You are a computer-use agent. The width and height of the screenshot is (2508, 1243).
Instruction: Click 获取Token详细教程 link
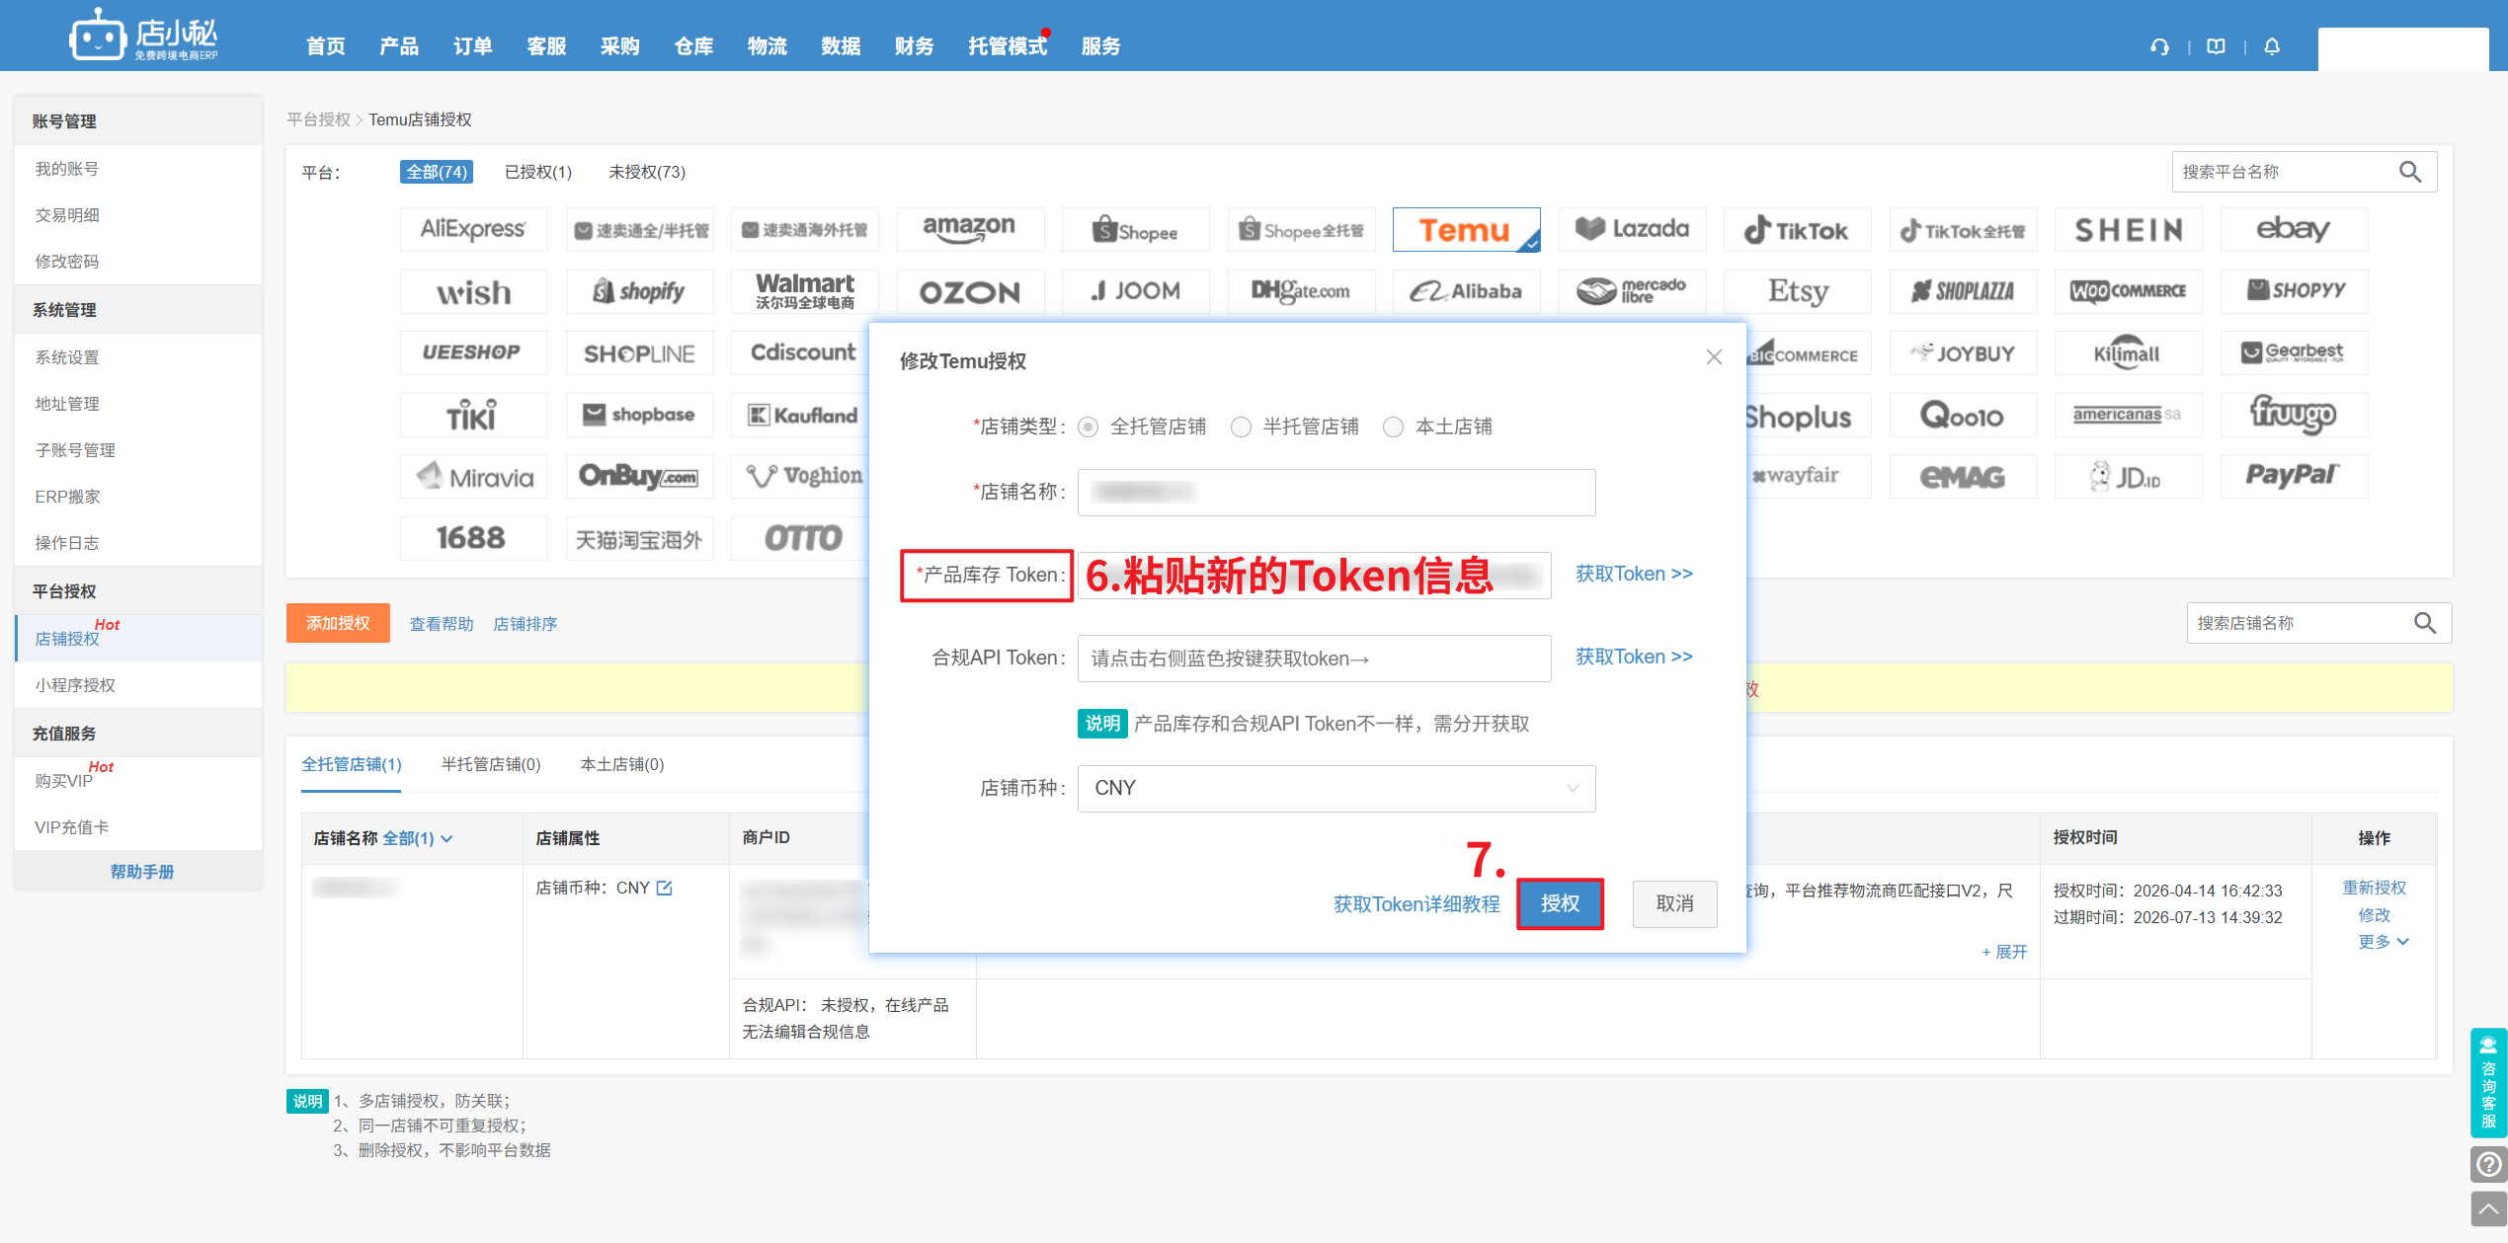1416,904
